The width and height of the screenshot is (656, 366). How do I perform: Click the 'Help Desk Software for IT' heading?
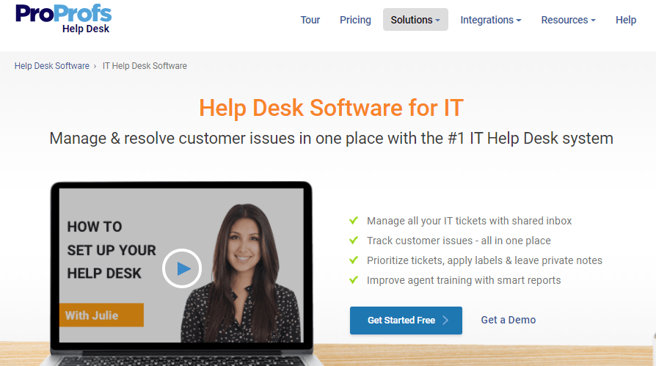332,108
